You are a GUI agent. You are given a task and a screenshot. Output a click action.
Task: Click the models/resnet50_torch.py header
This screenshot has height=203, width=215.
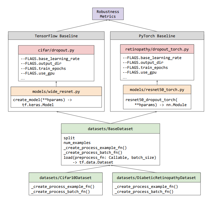click(157, 90)
